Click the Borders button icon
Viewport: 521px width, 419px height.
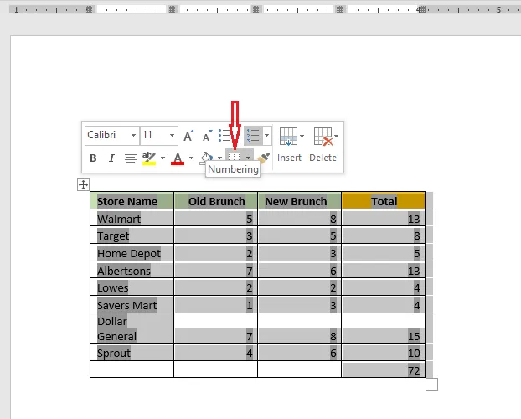[x=235, y=156]
